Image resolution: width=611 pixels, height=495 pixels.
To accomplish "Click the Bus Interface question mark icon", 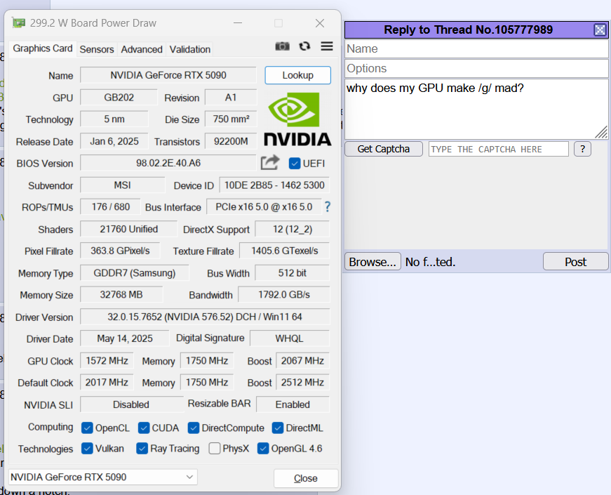I will [328, 206].
